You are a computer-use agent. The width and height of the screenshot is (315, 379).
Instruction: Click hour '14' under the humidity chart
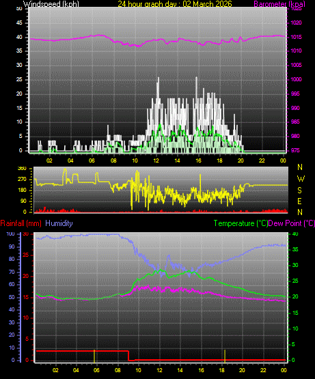click(x=180, y=370)
